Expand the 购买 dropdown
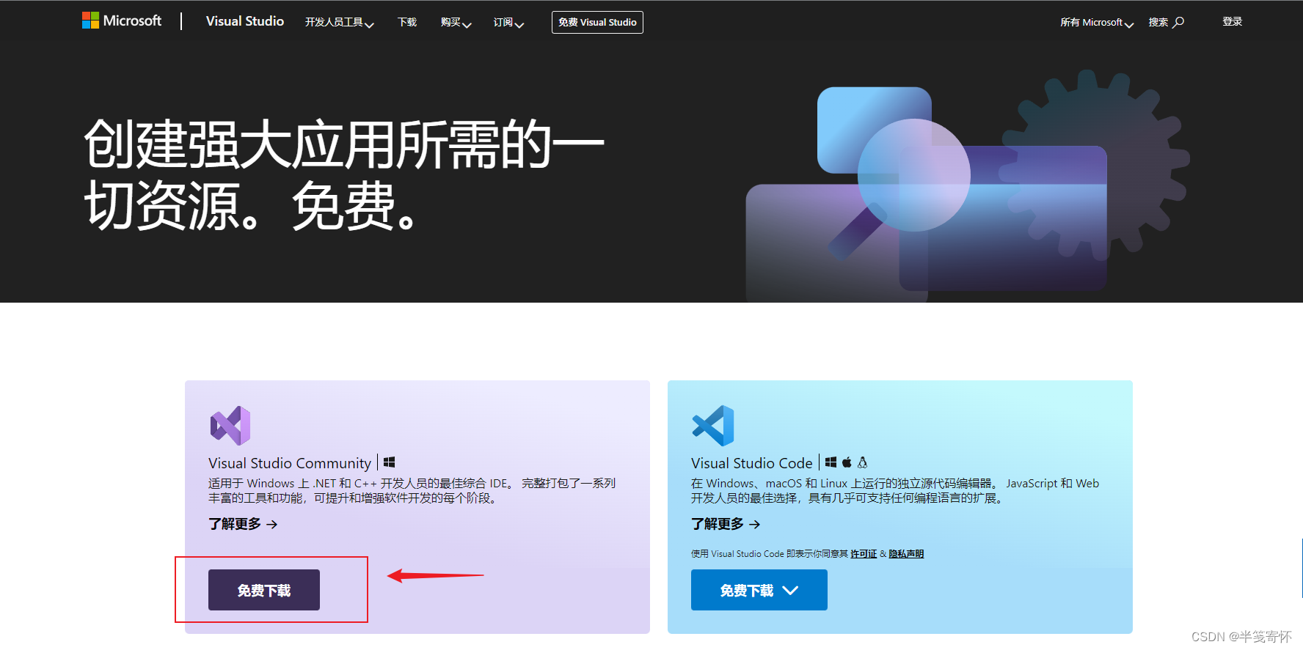The height and width of the screenshot is (650, 1303). point(456,23)
